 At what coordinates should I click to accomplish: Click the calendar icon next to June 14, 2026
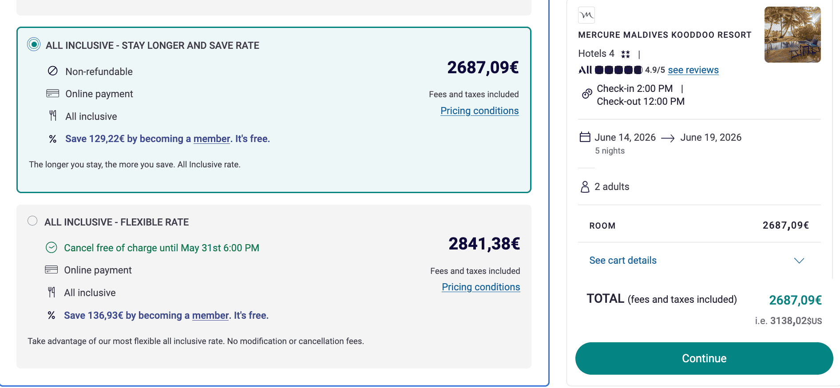click(585, 137)
